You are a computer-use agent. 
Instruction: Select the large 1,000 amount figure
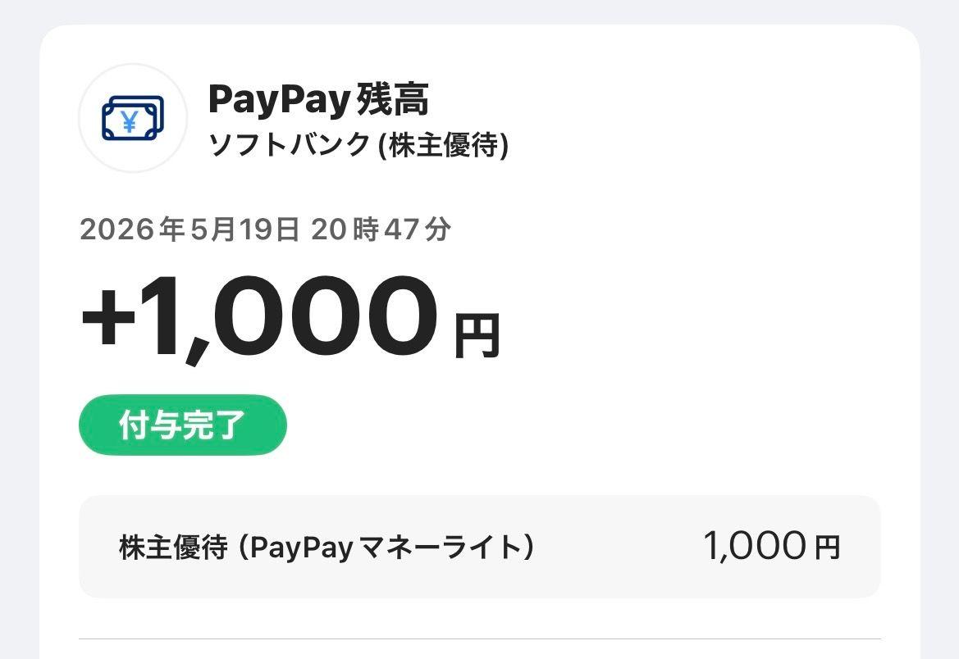tap(290, 319)
